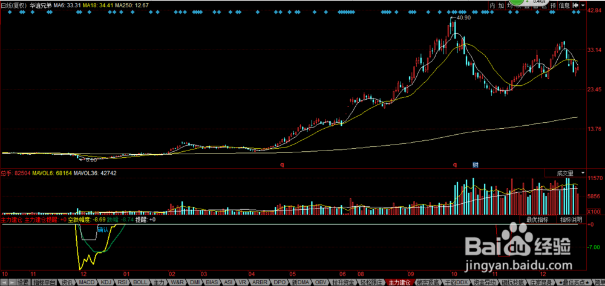Click the 11570 volume axis value
Viewport: 605px width, 286px height.
[x=595, y=178]
